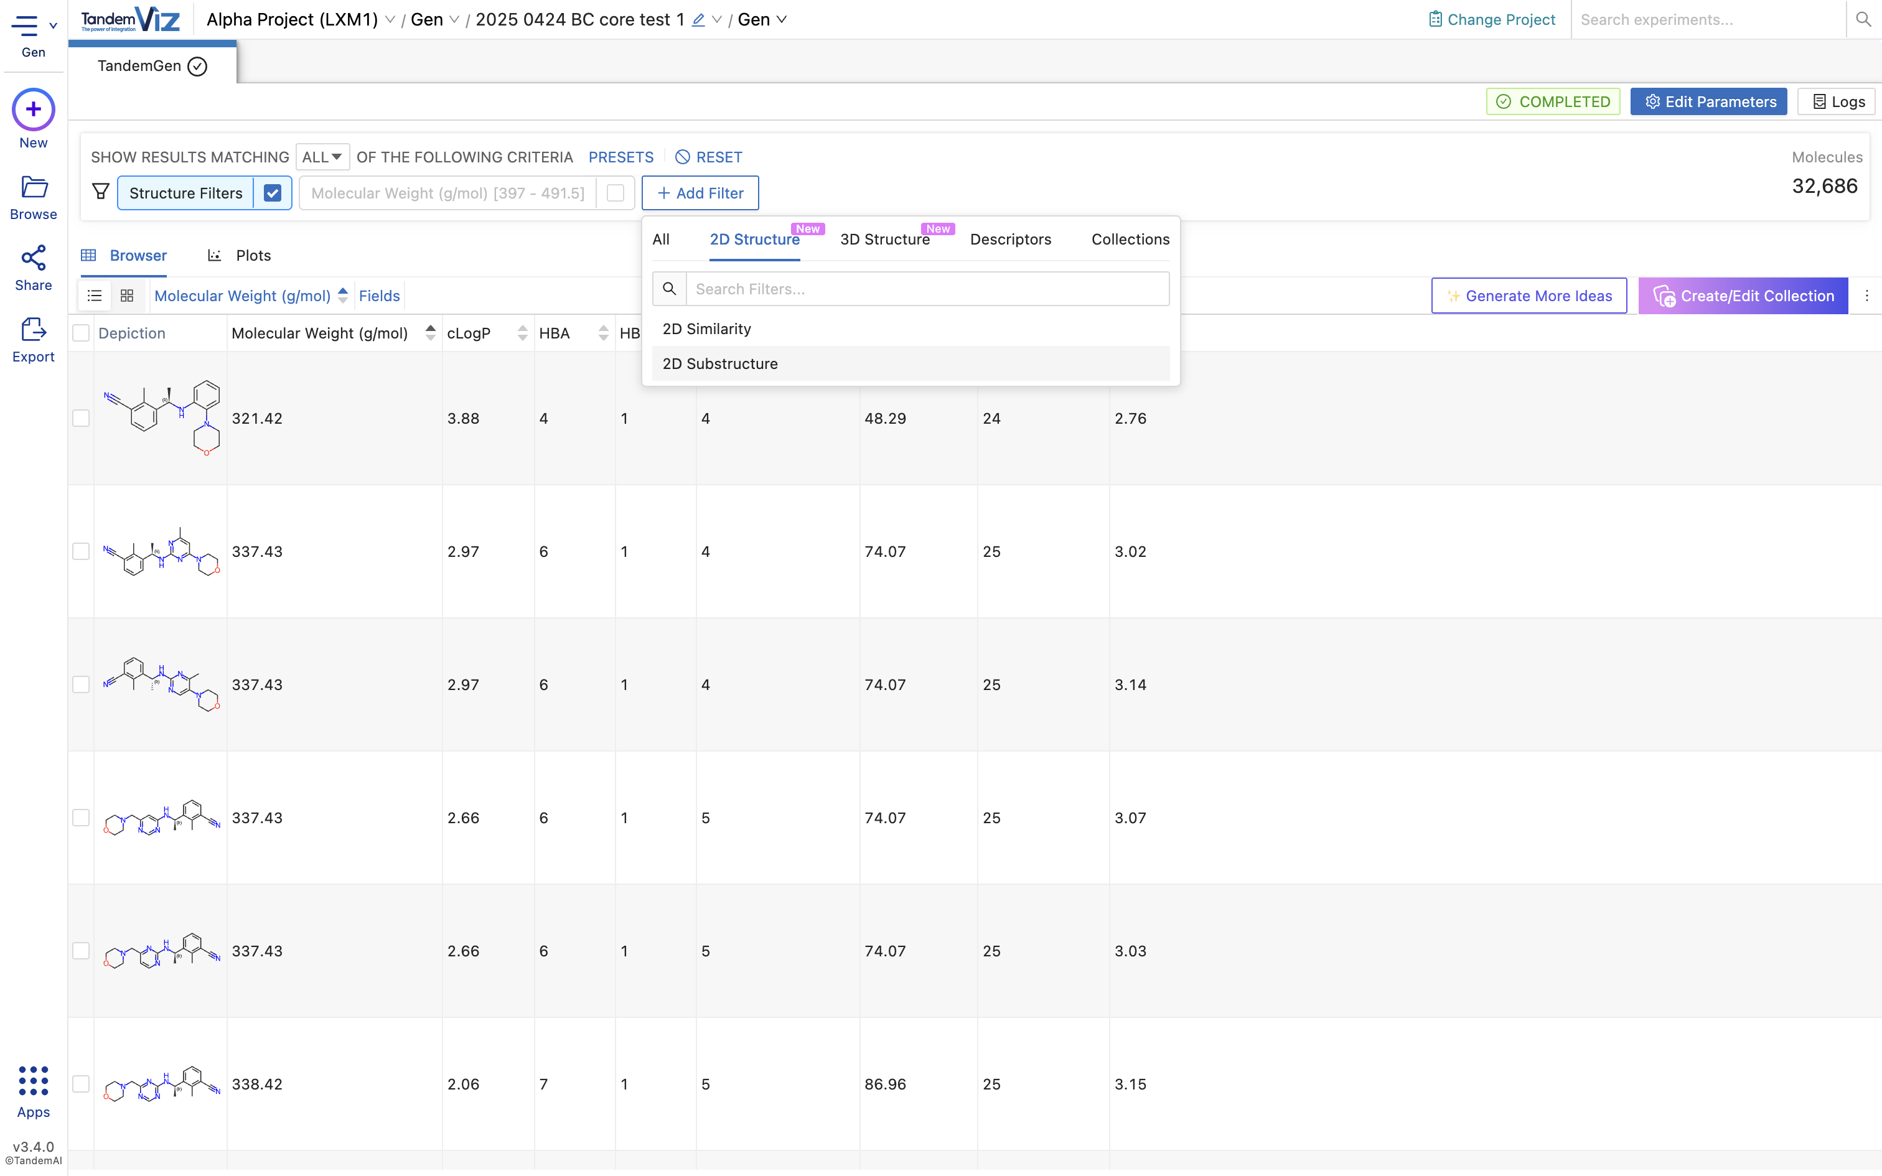Open the Apps grid icon
Image resolution: width=1882 pixels, height=1176 pixels.
[34, 1080]
